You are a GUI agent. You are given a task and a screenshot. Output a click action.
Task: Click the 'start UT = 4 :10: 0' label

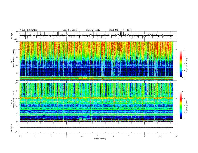[121, 30]
